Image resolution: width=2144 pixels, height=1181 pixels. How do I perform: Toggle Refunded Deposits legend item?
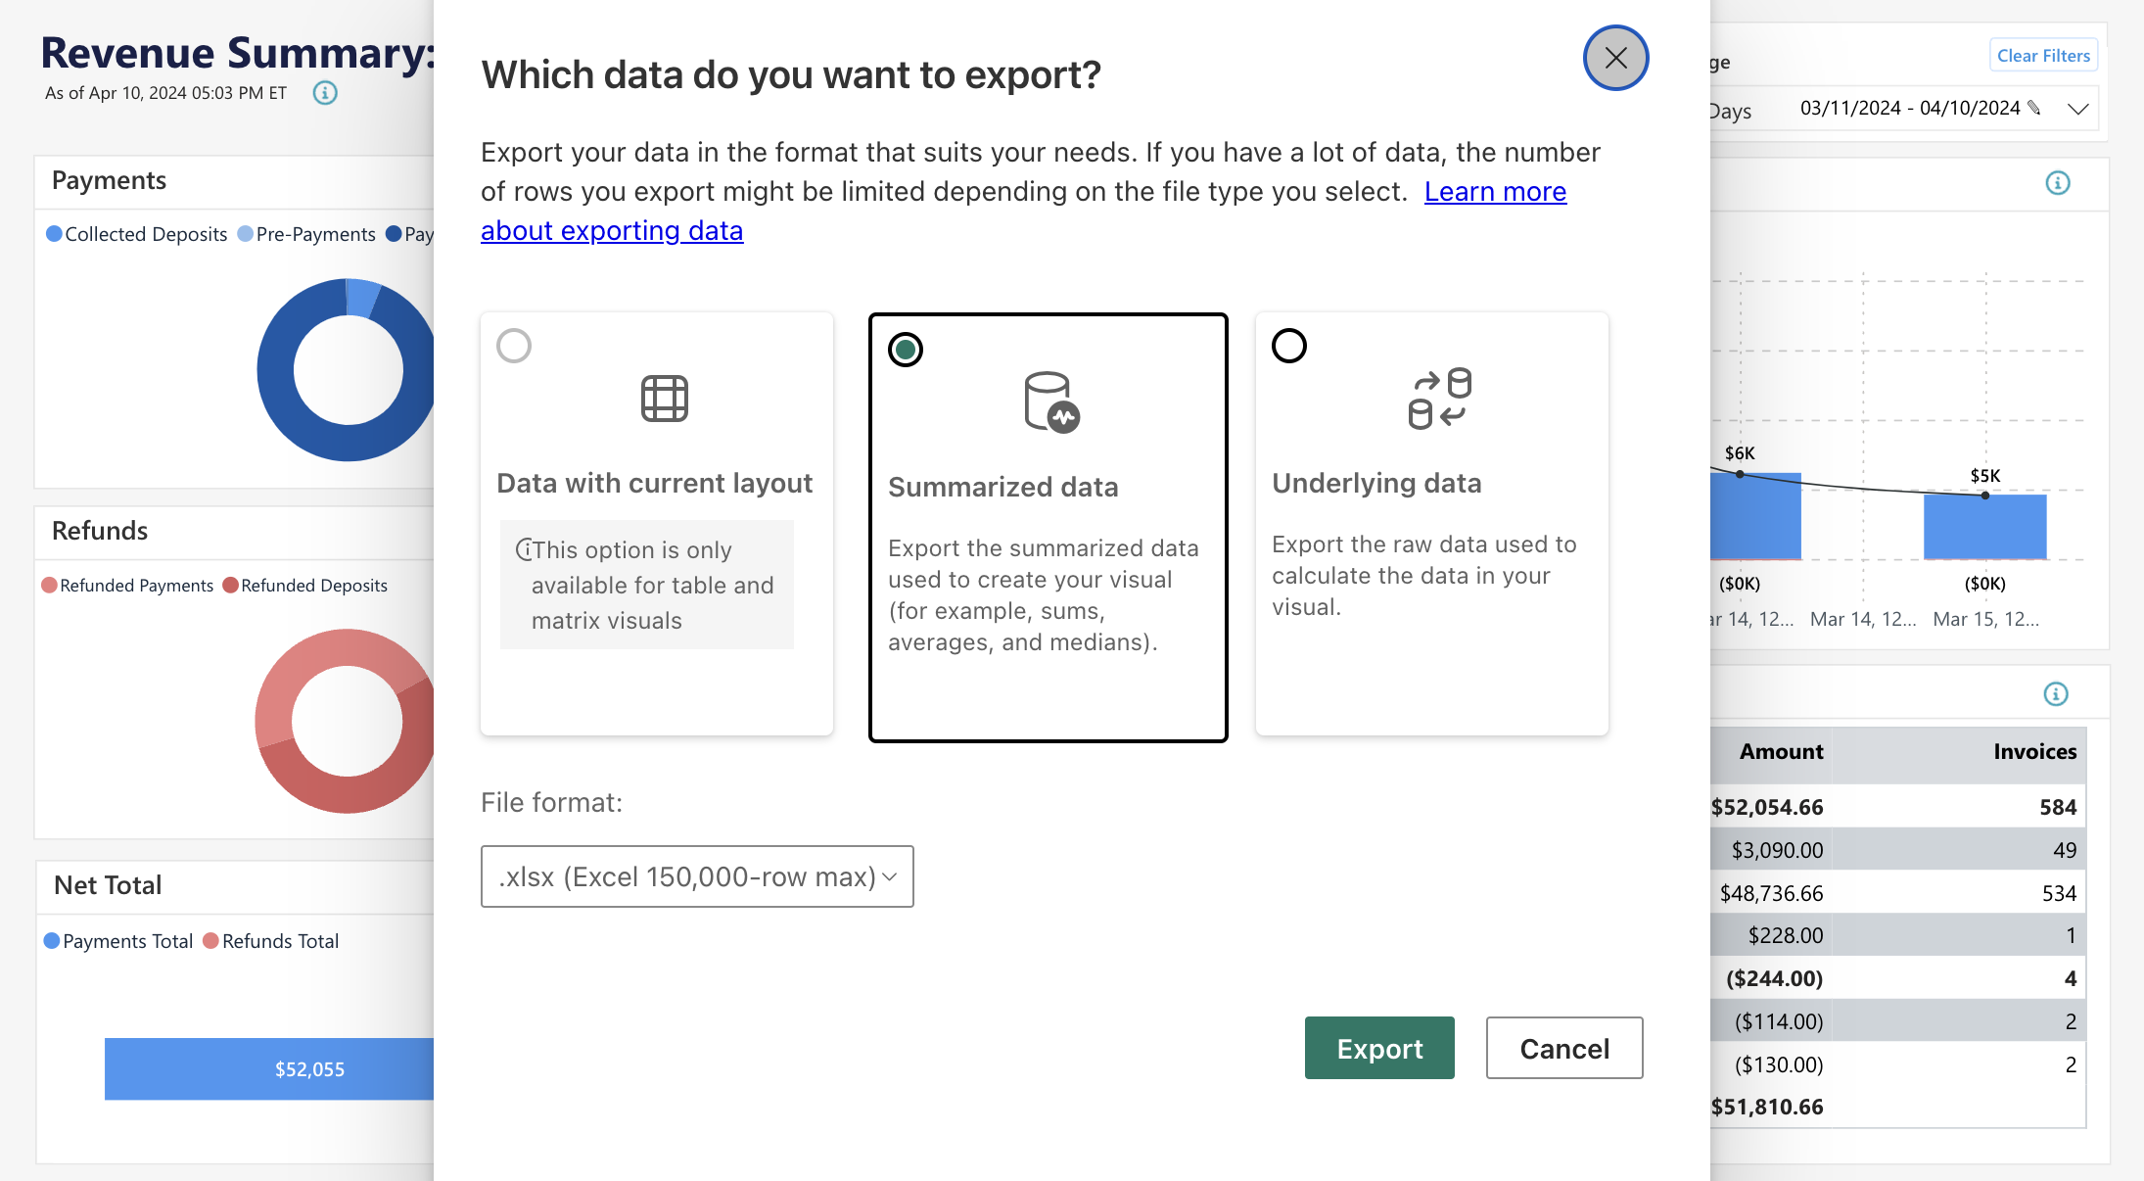pos(304,586)
